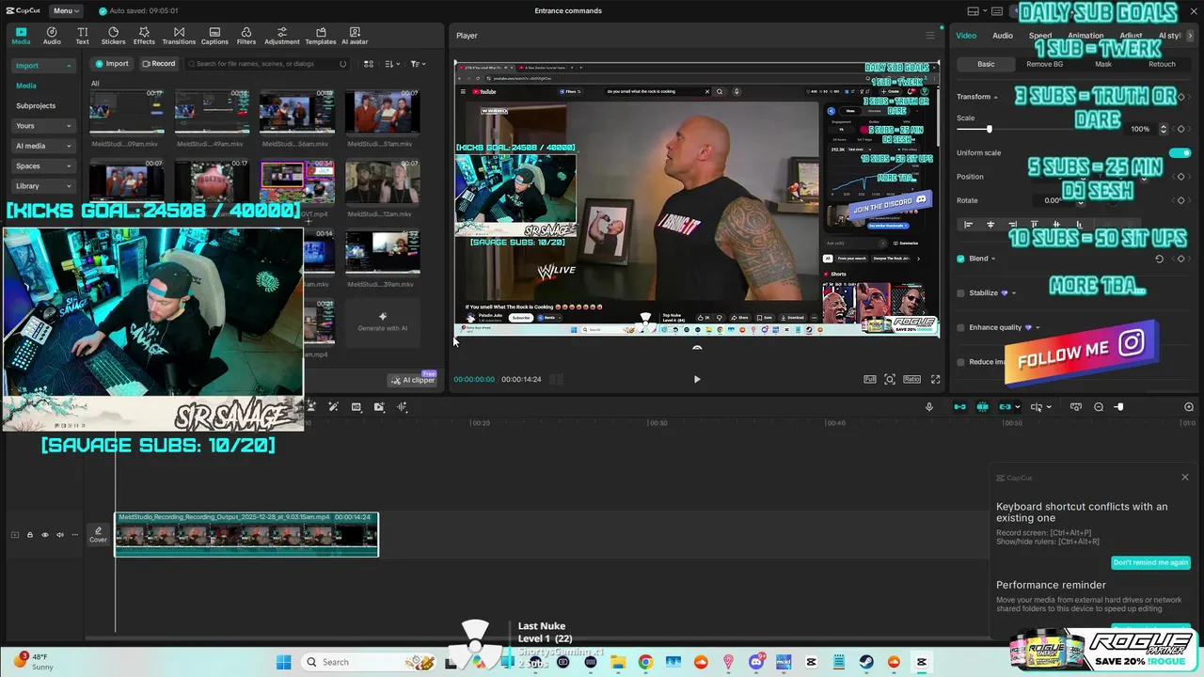Image resolution: width=1204 pixels, height=677 pixels.
Task: Expand the Spaces section
Action: click(x=41, y=165)
